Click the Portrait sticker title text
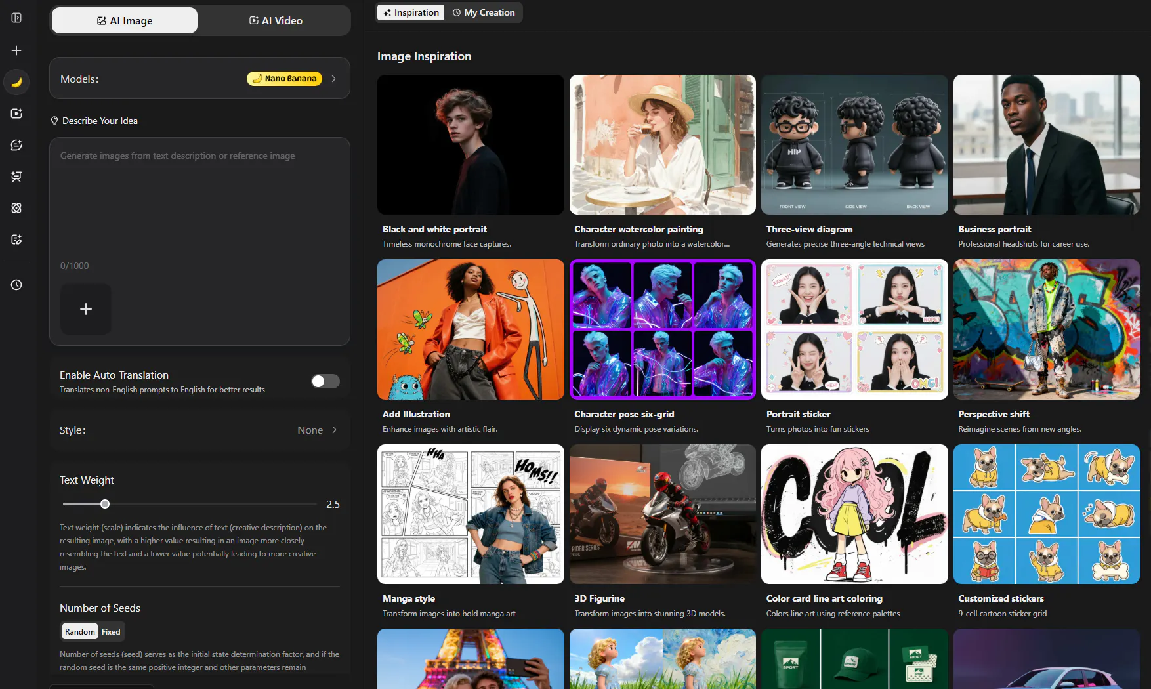Viewport: 1151px width, 689px height. click(x=798, y=414)
